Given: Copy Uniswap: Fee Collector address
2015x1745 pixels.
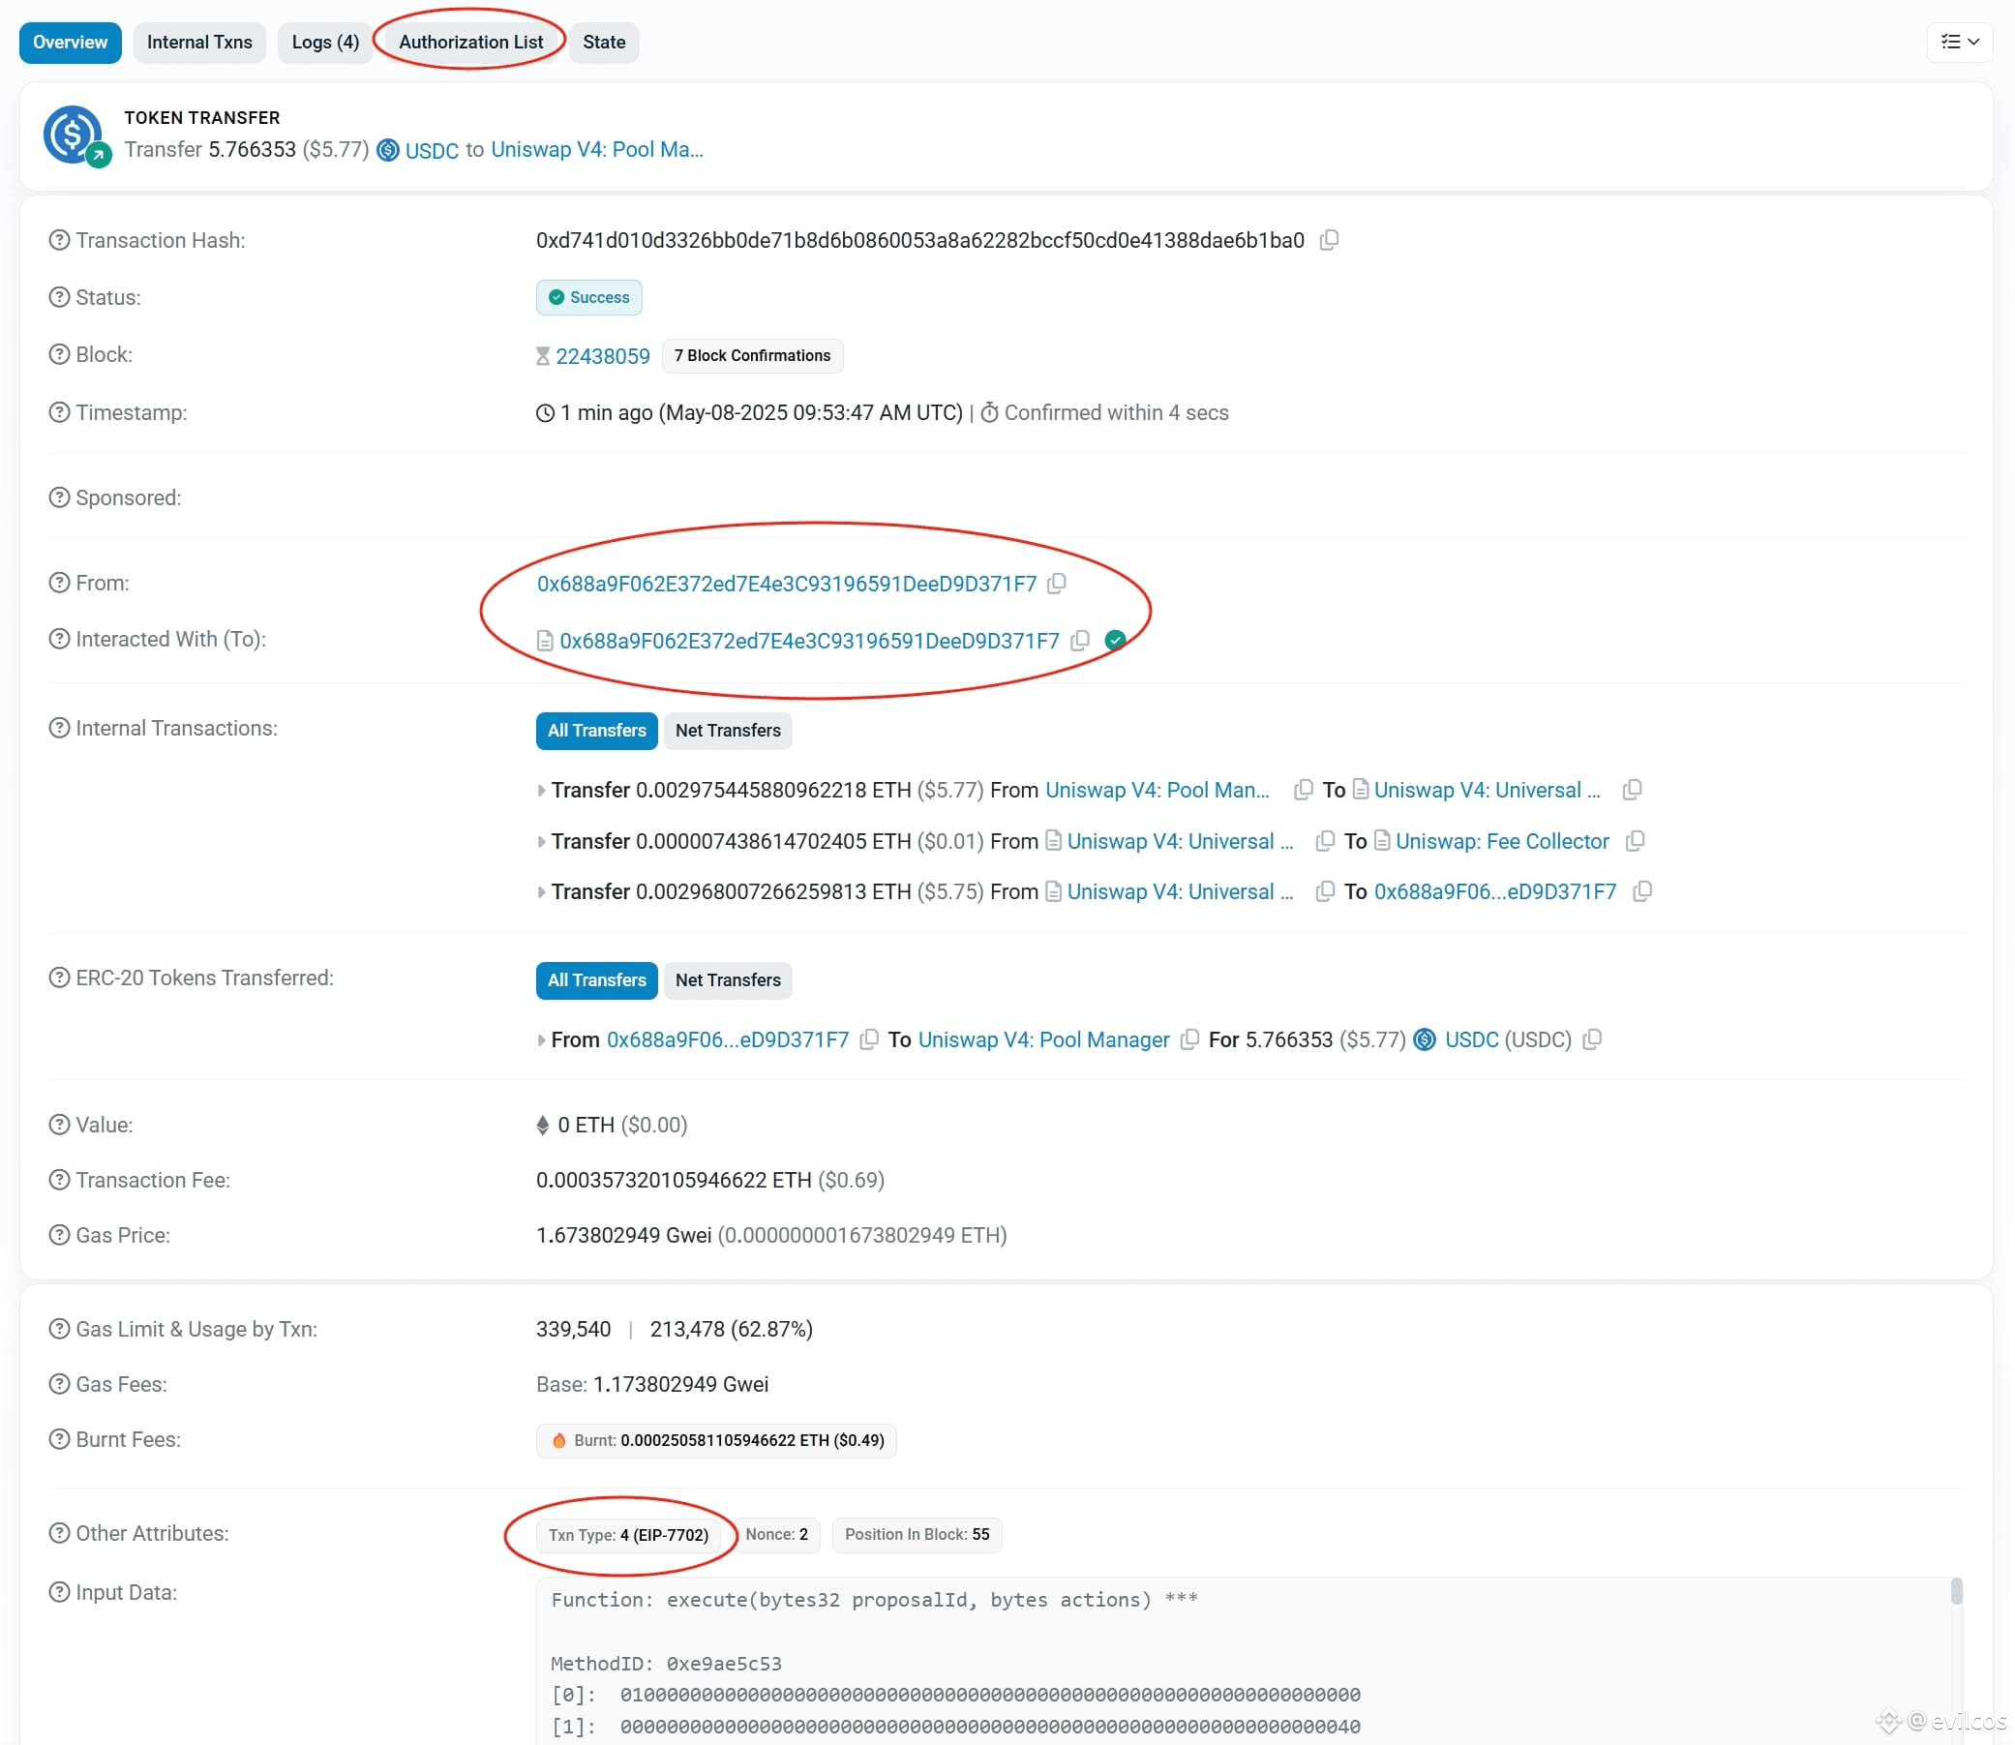Looking at the screenshot, I should [x=1637, y=841].
